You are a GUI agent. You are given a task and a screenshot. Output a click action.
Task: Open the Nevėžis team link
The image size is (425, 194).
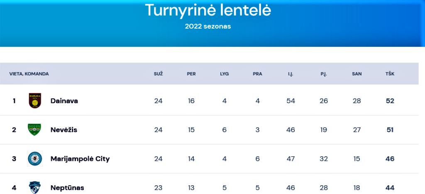(64, 130)
